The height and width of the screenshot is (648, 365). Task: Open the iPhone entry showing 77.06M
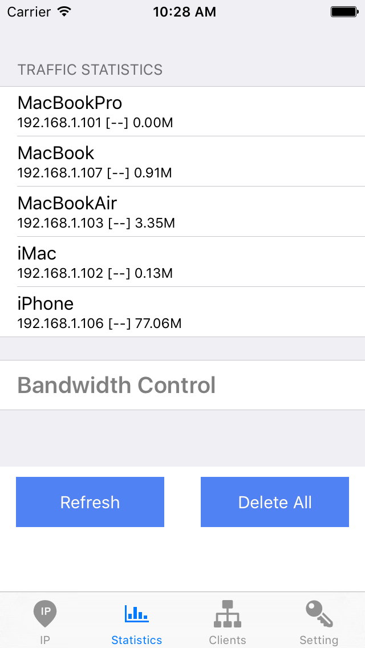182,313
